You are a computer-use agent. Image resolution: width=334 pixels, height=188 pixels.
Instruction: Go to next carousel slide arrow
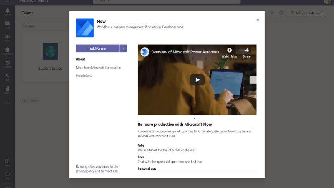(x=253, y=80)
